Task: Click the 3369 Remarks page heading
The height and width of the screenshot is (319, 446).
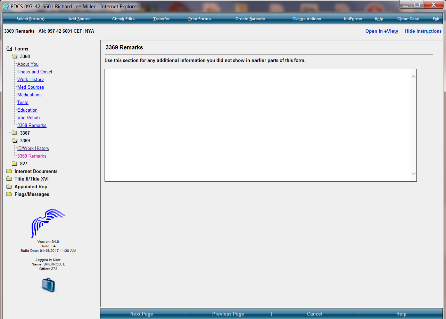Action: [124, 47]
